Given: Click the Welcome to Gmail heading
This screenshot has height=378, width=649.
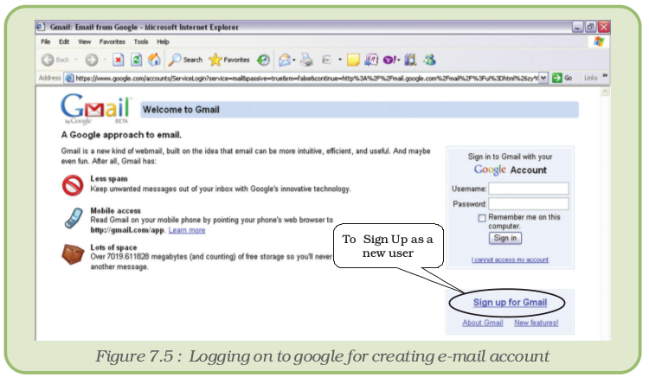Looking at the screenshot, I should [181, 110].
